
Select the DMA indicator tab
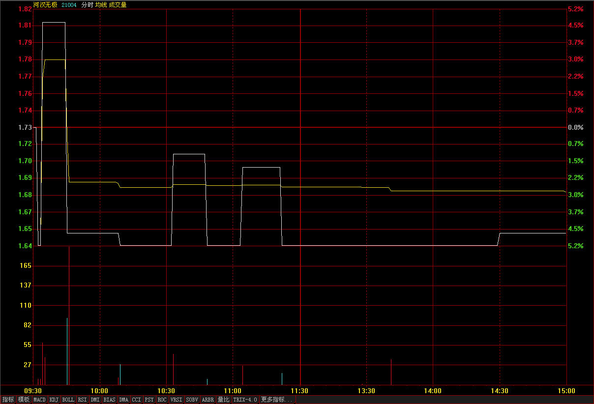(123, 400)
